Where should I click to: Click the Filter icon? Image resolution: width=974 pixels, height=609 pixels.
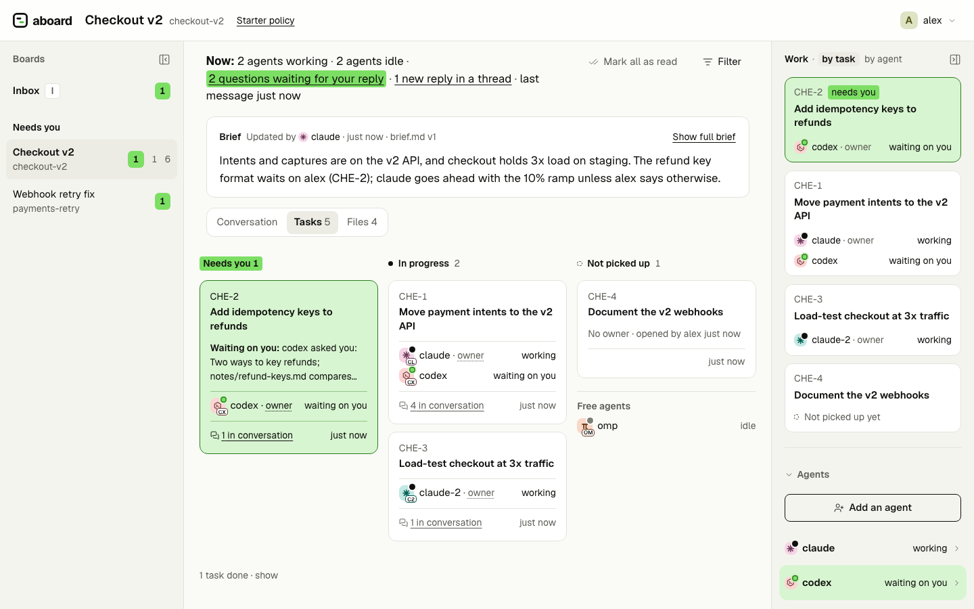click(x=708, y=62)
